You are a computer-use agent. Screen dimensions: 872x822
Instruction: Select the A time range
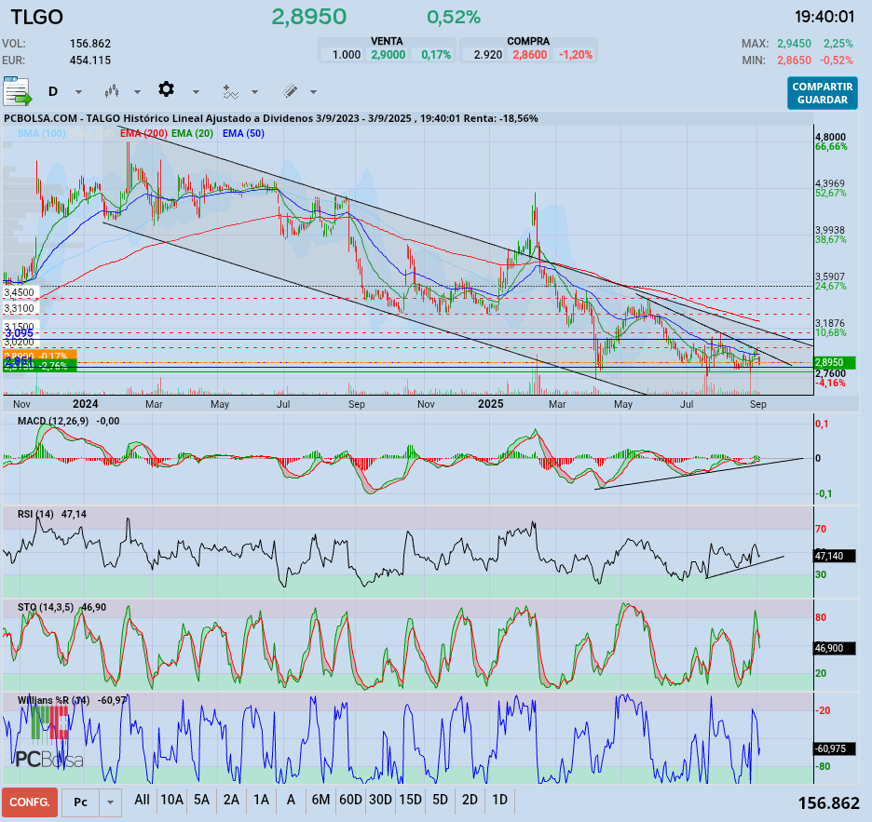[291, 800]
